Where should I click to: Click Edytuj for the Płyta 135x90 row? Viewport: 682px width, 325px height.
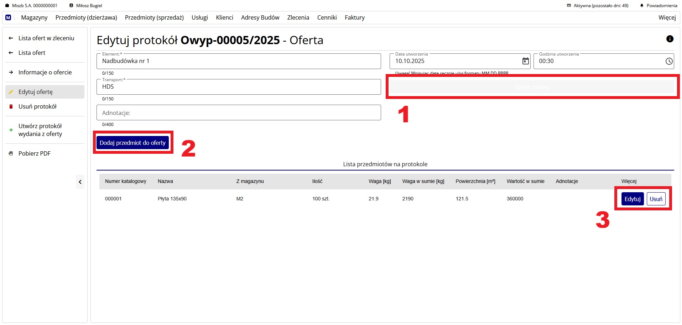(632, 199)
